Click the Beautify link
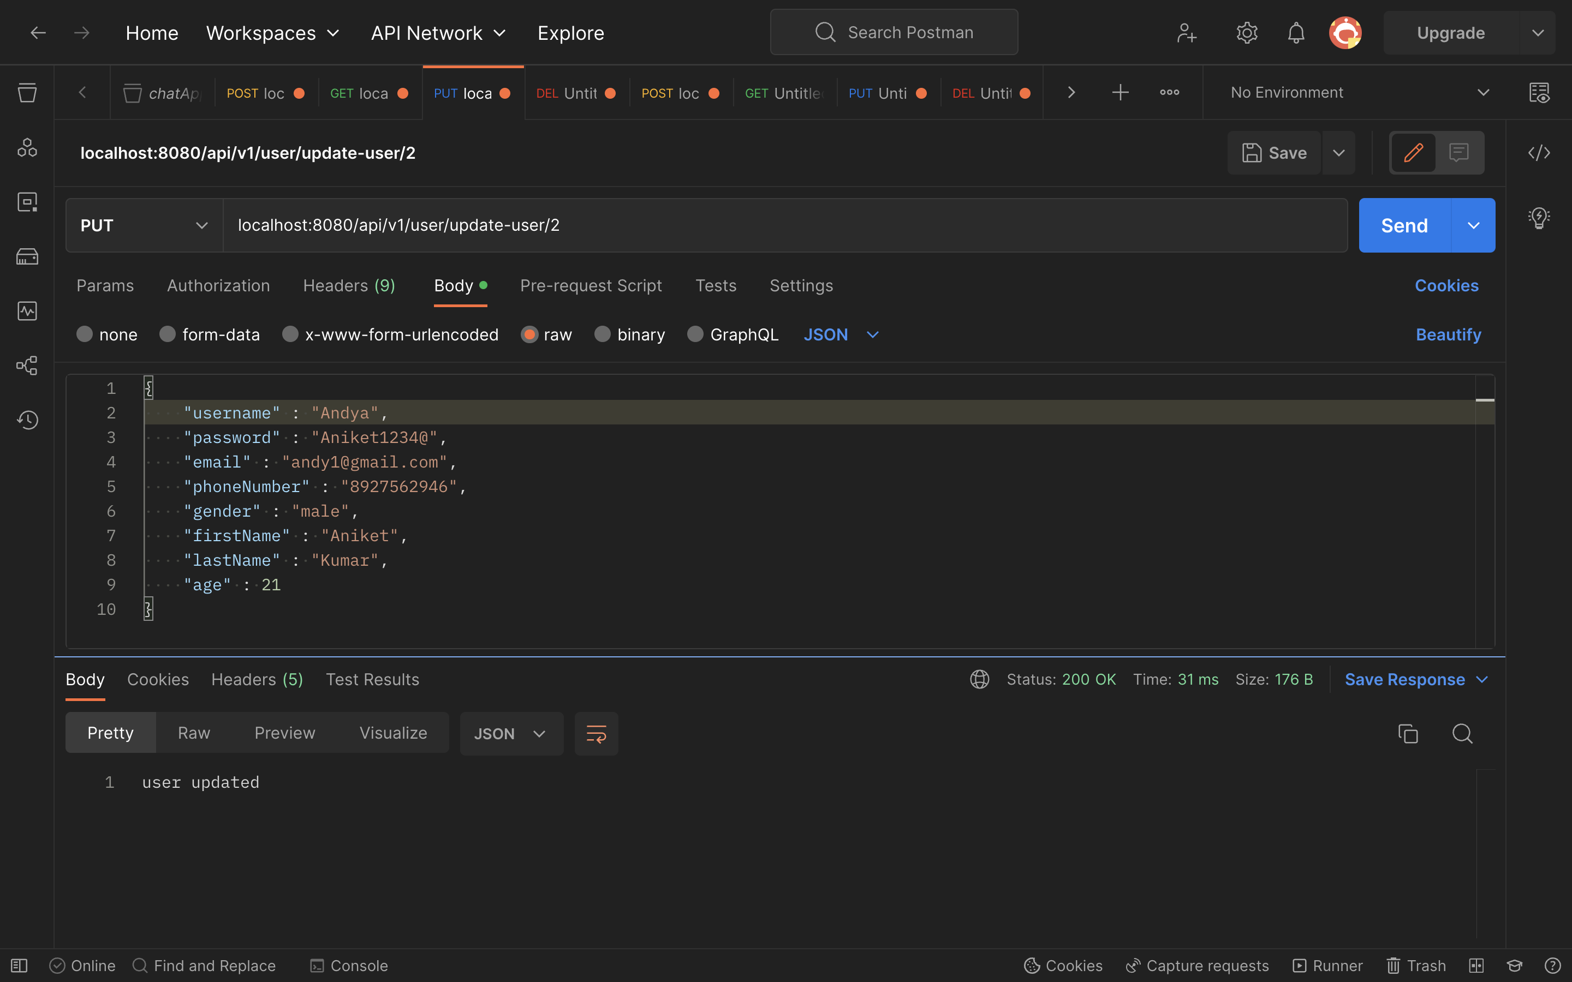Image resolution: width=1572 pixels, height=982 pixels. tap(1448, 334)
